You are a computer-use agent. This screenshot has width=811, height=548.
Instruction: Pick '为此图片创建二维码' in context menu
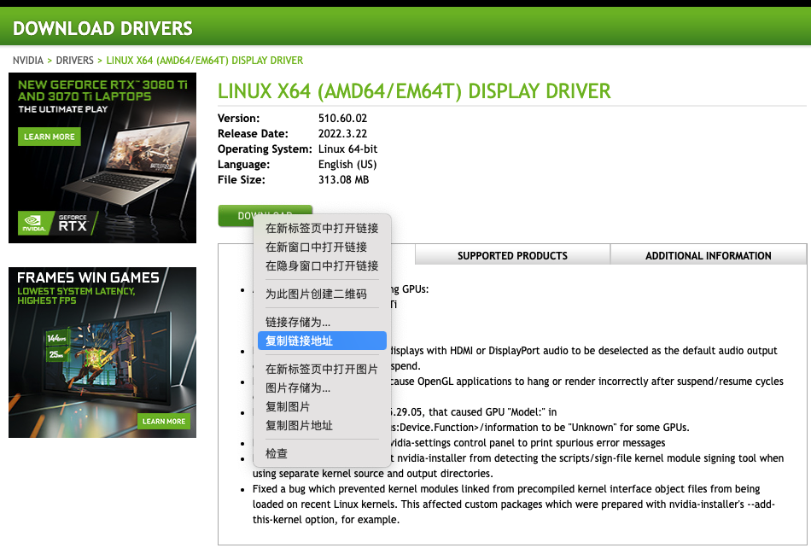(322, 294)
